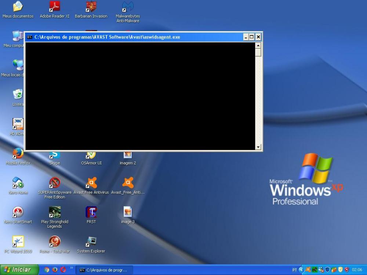Launch Chrome from quick launch bar
Screen dimensions: 367x275
(47, 270)
